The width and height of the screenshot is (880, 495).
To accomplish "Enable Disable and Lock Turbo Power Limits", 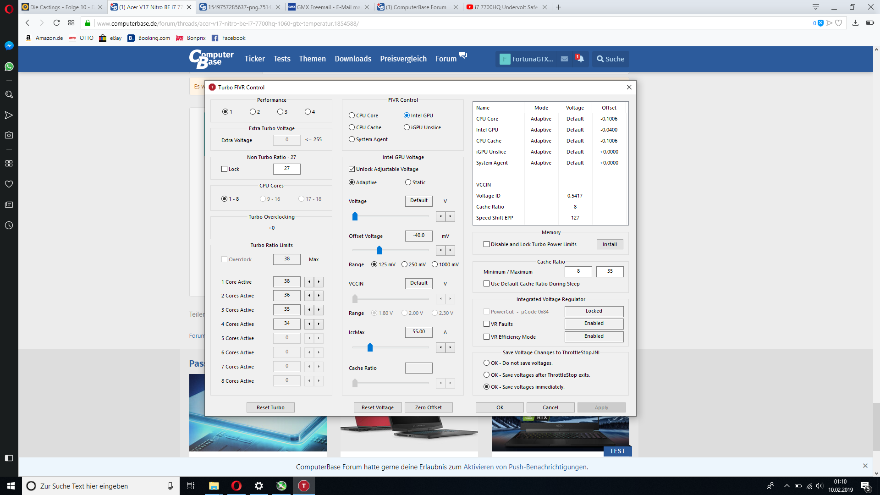I will 486,244.
